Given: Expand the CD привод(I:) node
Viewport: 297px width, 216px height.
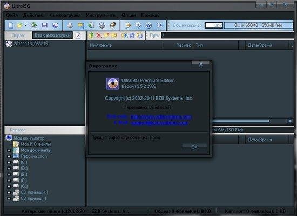Looking at the screenshot, I should click(x=9, y=199).
